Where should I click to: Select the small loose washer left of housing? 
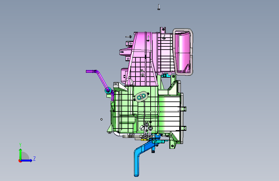coord(101,119)
